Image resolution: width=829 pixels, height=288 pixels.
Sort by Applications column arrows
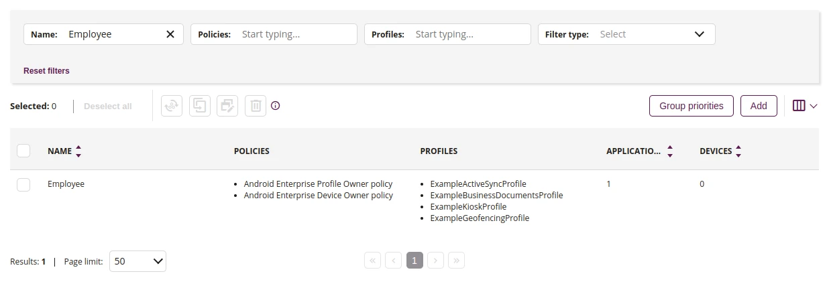pyautogui.click(x=669, y=151)
